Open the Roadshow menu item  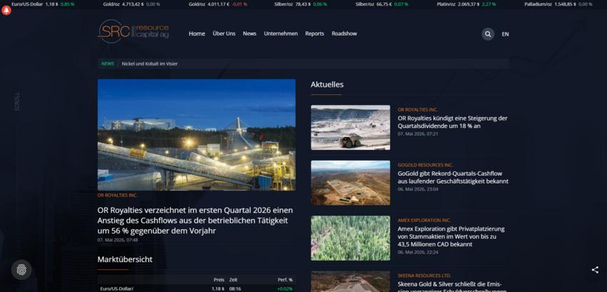click(x=344, y=34)
